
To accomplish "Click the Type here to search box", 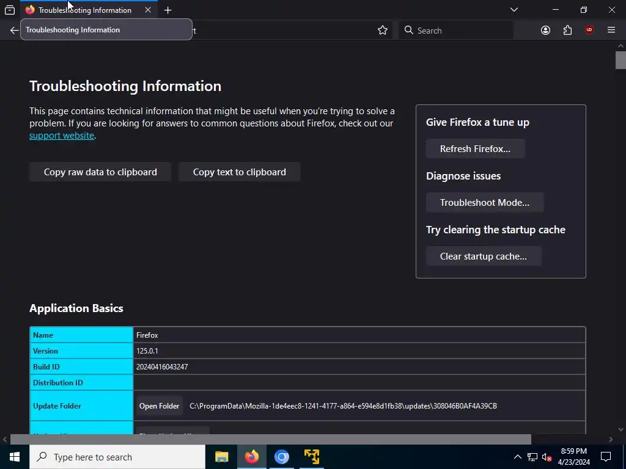I will tap(117, 457).
